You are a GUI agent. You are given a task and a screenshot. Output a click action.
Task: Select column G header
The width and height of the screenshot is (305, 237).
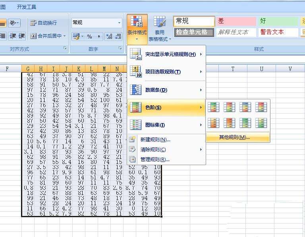[28, 69]
